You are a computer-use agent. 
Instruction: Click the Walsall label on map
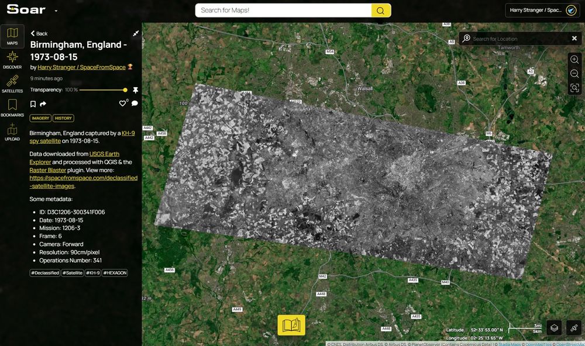click(x=365, y=89)
